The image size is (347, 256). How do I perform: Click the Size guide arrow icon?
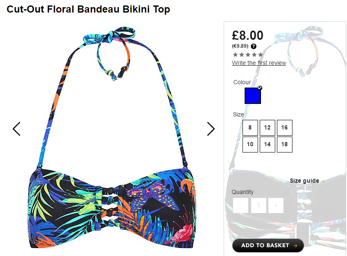[x=323, y=181]
